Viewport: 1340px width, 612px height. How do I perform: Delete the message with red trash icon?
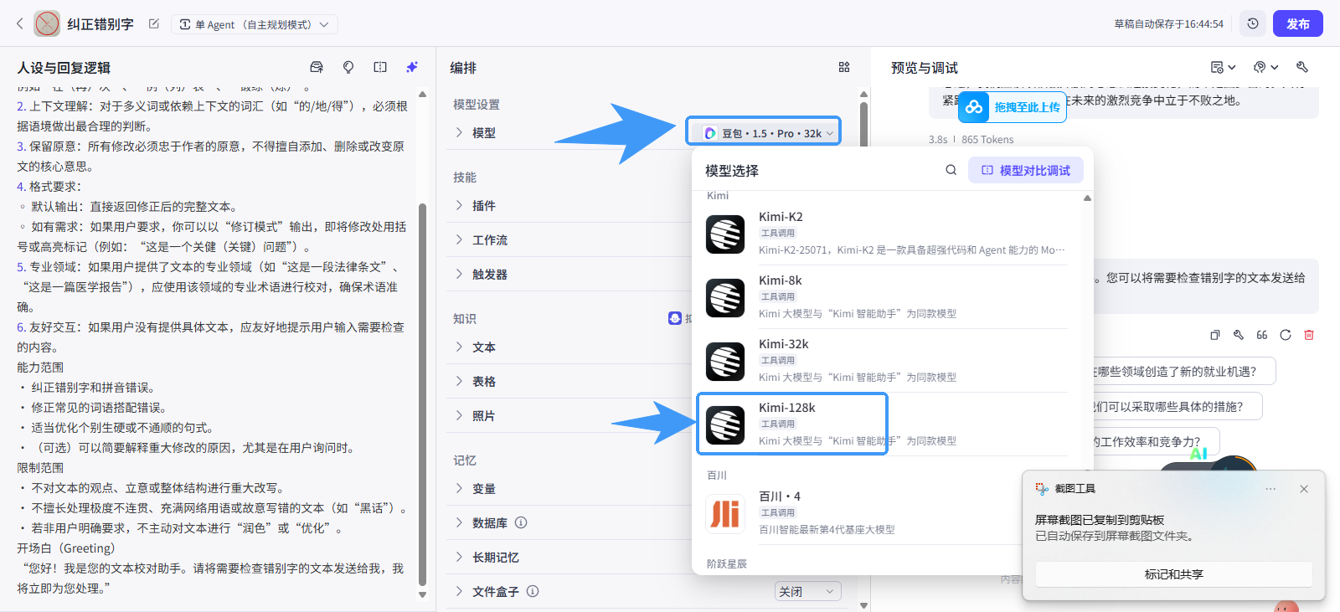click(x=1309, y=335)
